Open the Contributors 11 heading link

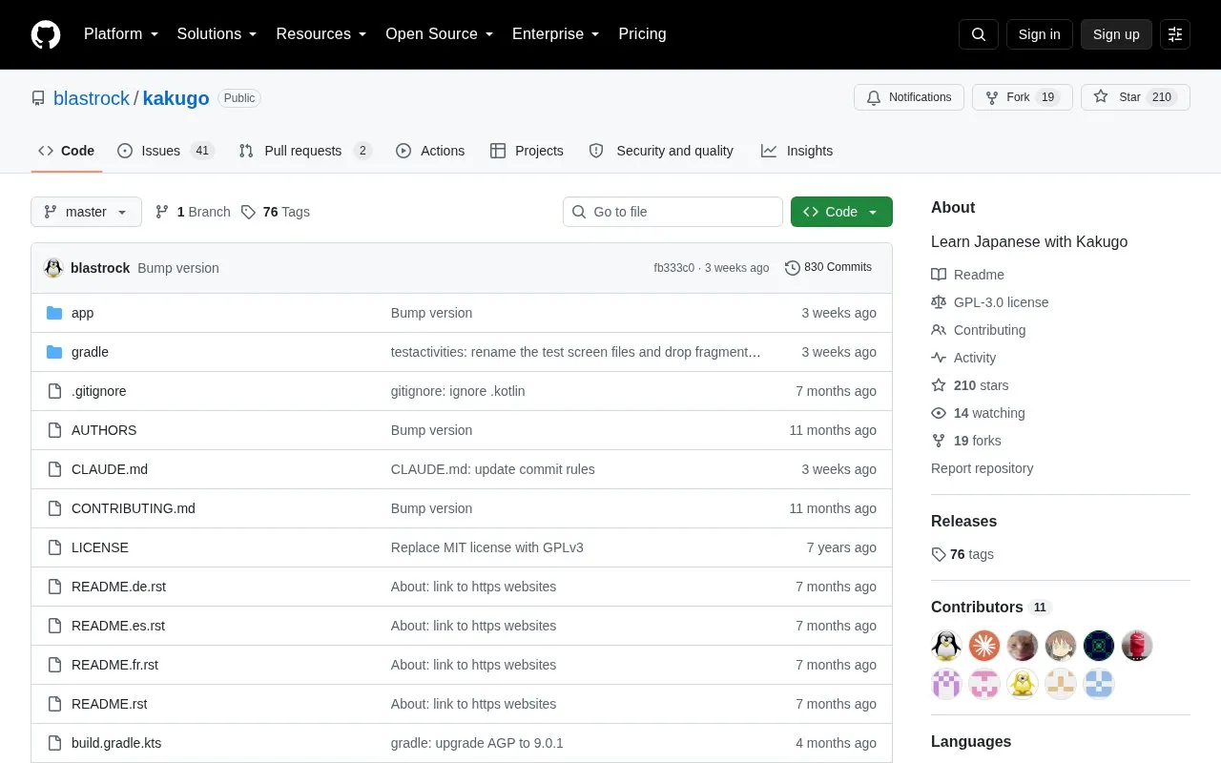coord(991,607)
